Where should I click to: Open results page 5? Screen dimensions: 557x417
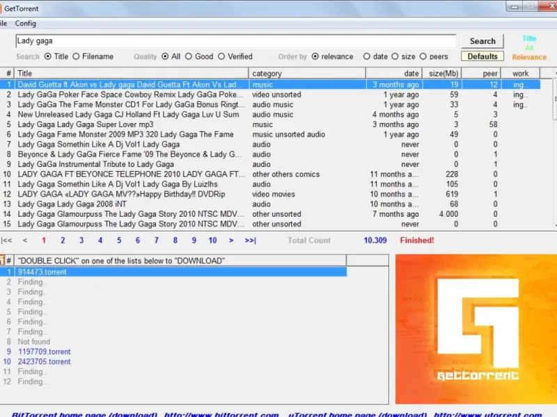pos(119,240)
